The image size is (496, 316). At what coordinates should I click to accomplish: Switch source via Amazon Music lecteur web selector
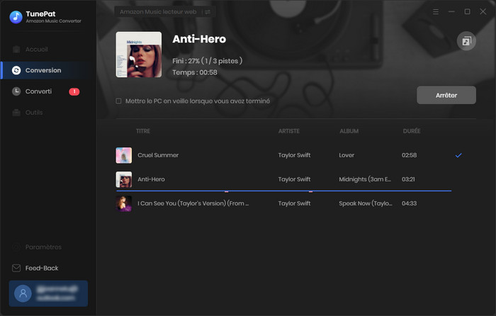(165, 12)
